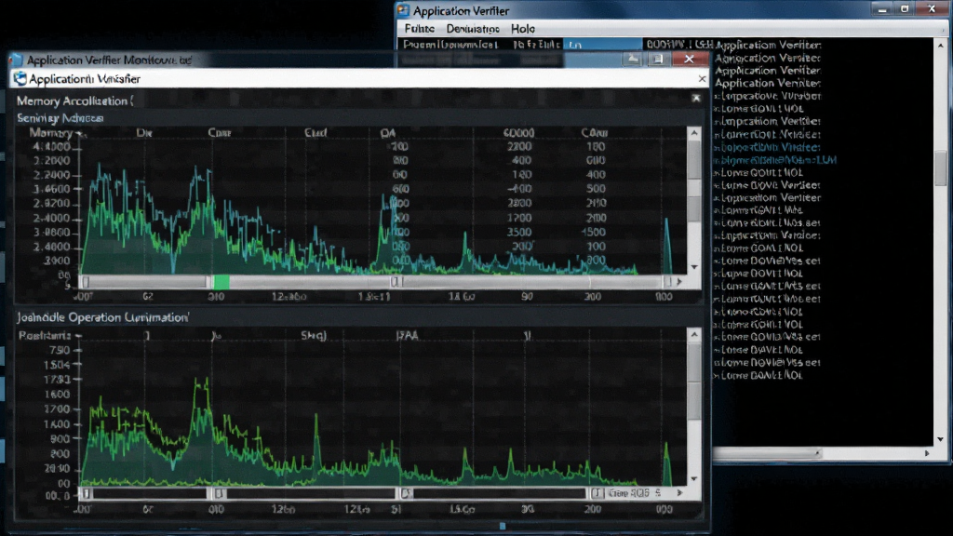
Task: Select the last log line in list
Action: click(x=758, y=376)
